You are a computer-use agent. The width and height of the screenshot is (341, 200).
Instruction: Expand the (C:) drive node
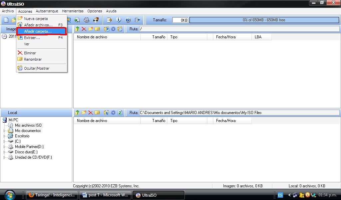click(4, 141)
